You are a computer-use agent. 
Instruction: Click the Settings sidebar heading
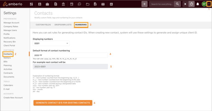(x=10, y=13)
